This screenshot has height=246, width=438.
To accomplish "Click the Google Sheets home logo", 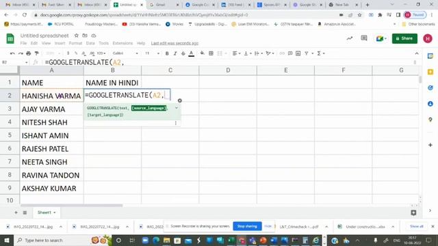I will coord(10,38).
